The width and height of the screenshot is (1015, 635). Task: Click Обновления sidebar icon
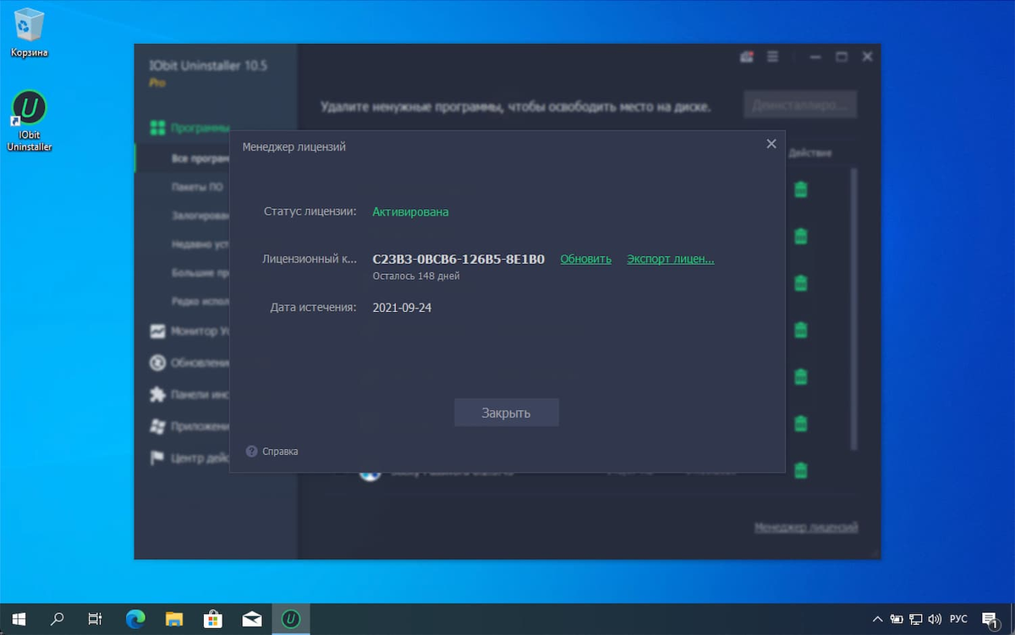(x=157, y=363)
